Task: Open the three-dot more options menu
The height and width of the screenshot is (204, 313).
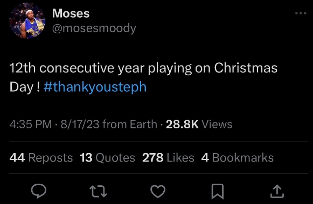Action: coord(301,13)
